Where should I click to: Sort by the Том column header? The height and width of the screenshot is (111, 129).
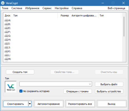click(x=35, y=16)
